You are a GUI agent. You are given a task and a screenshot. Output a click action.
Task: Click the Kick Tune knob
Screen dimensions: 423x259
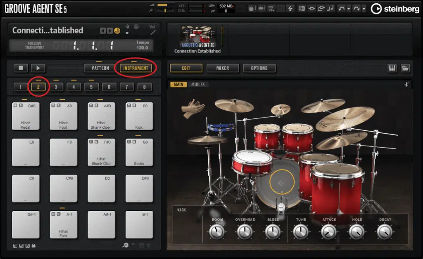tap(301, 232)
